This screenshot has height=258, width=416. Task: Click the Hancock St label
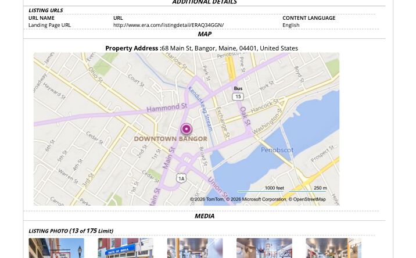(x=264, y=105)
